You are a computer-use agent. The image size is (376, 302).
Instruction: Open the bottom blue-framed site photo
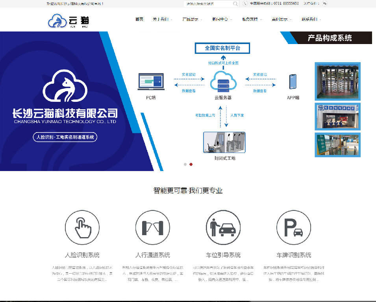tap(338, 145)
